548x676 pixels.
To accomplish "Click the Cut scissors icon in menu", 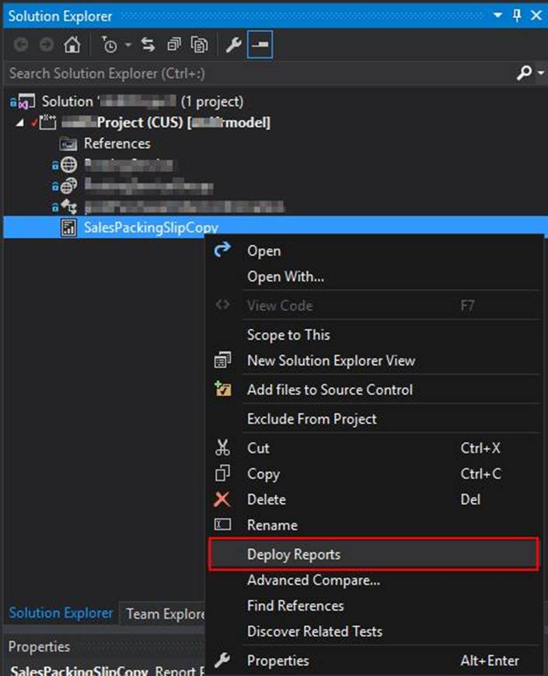I will (222, 448).
